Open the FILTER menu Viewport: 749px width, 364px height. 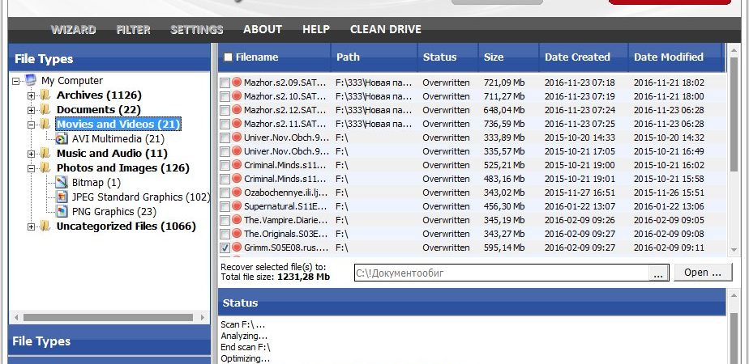[x=133, y=30]
